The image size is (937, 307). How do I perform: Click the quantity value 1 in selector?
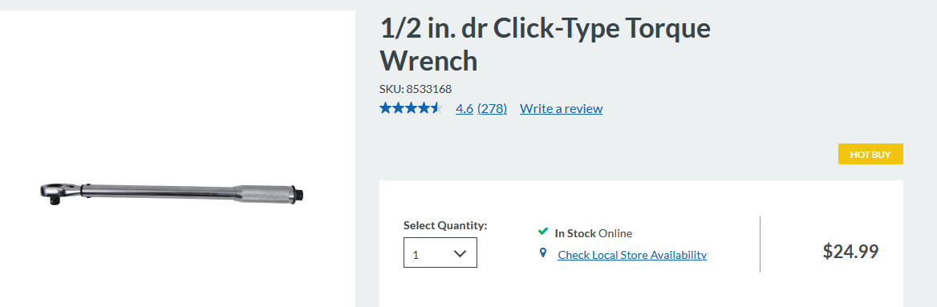[x=416, y=255]
